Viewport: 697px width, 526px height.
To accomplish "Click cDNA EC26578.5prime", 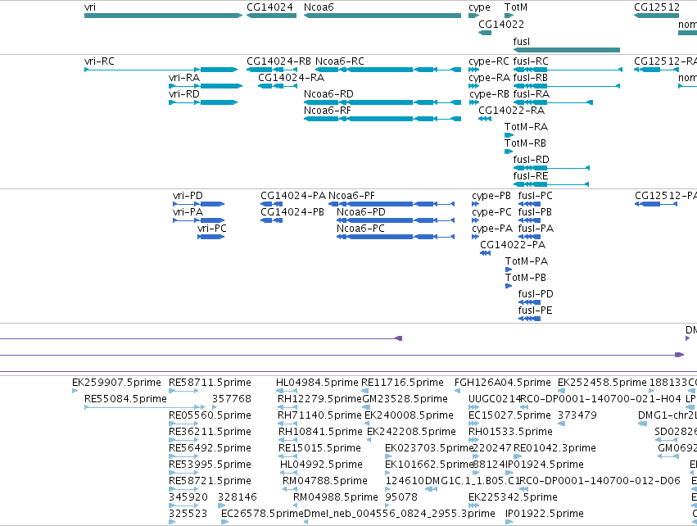I will click(x=225, y=522).
